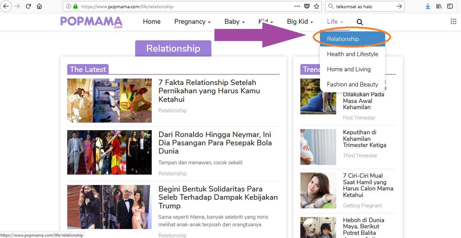
Task: Bookmark this page with star icon
Action: pos(317,6)
